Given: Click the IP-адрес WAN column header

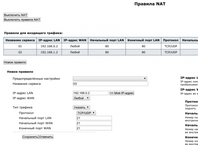Looking at the screenshot, I should [x=75, y=40].
